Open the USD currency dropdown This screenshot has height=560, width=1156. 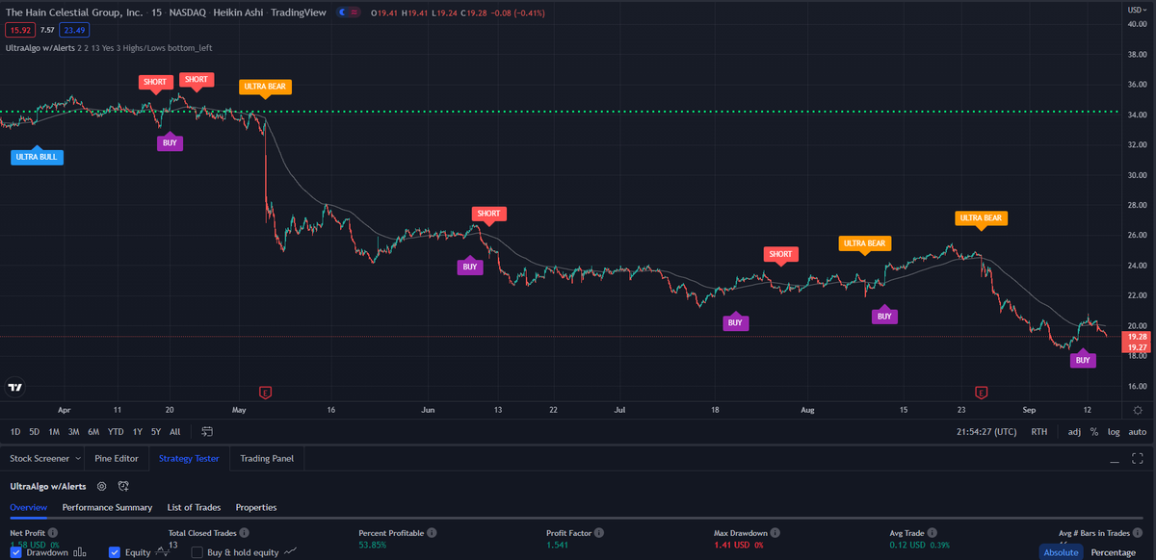pos(1138,9)
